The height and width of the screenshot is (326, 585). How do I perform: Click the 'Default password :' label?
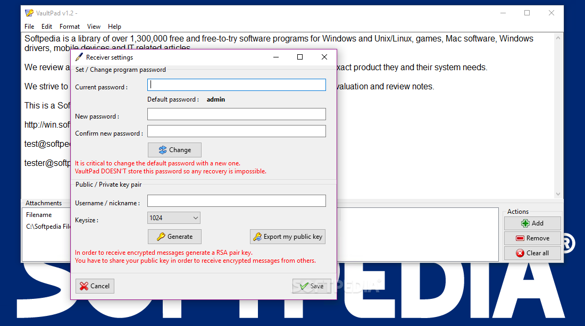coord(173,99)
